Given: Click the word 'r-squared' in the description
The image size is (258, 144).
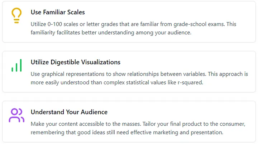Looking at the screenshot, I should point(190,83).
